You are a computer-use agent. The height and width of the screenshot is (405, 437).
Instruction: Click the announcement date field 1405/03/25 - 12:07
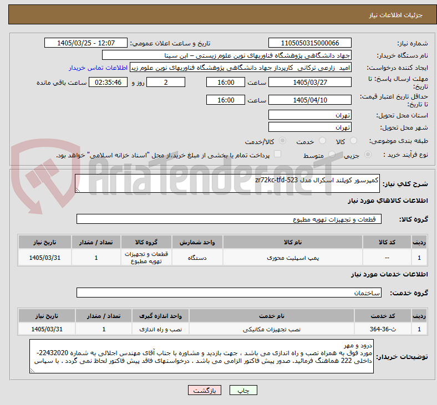click(86, 43)
